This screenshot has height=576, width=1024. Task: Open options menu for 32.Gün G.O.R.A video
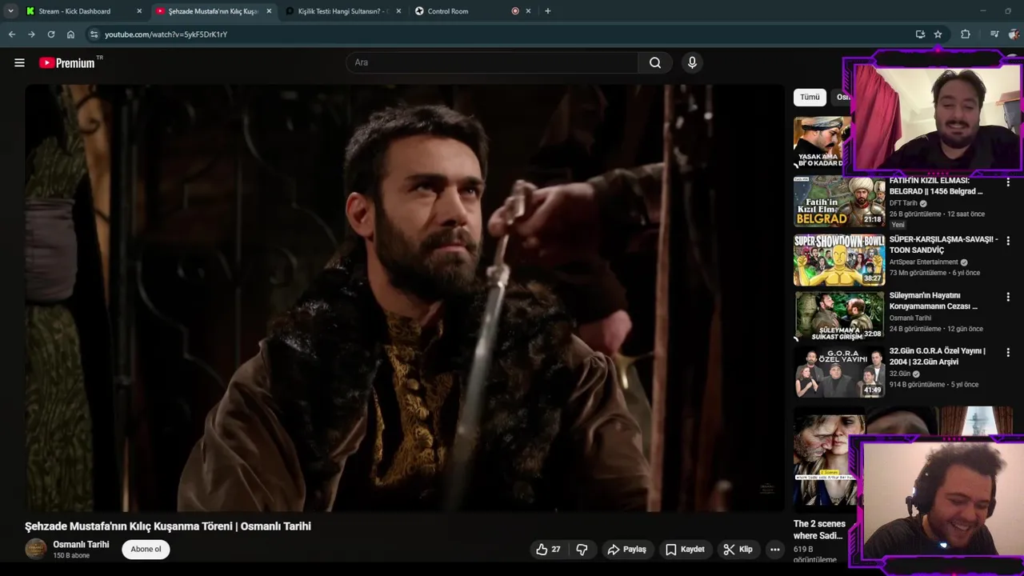(x=1008, y=352)
